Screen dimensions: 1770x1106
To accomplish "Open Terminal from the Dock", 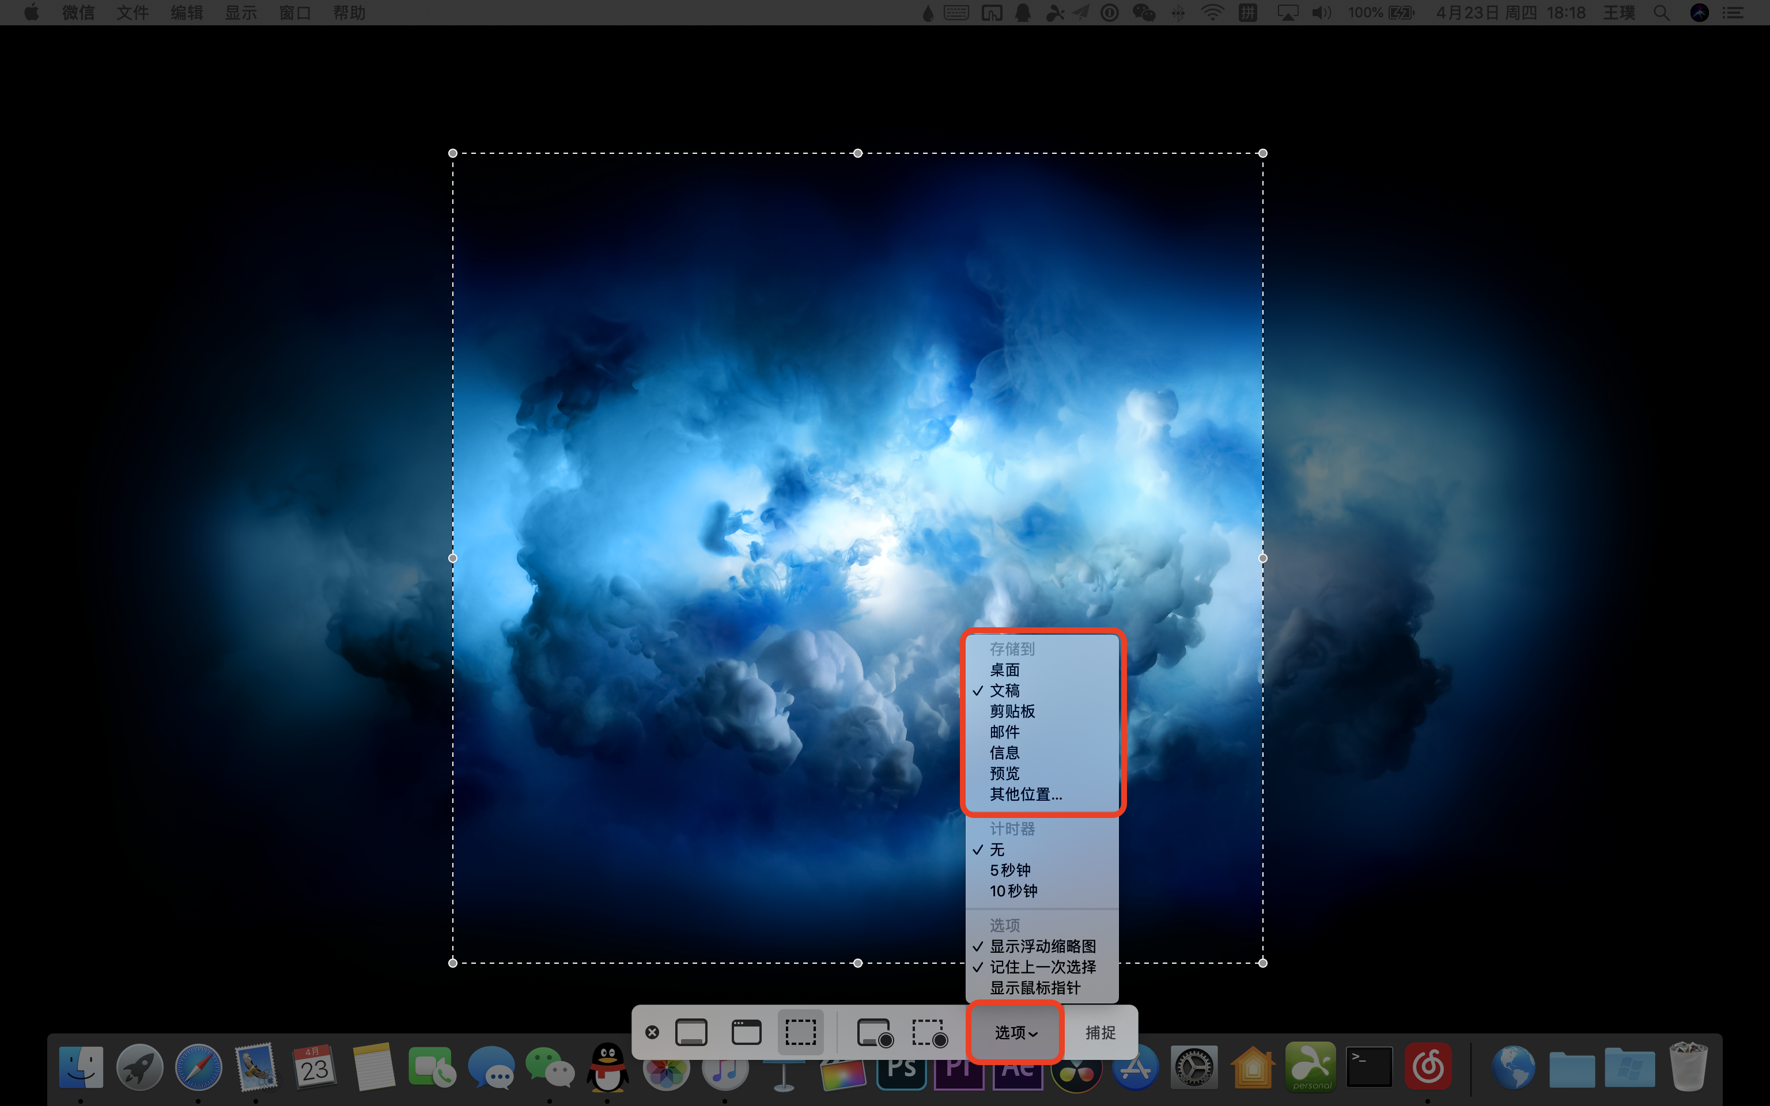I will [1368, 1067].
